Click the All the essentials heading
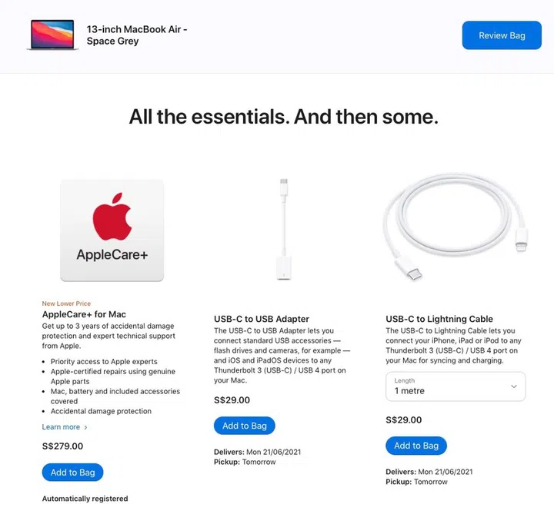The image size is (554, 514). click(x=283, y=117)
